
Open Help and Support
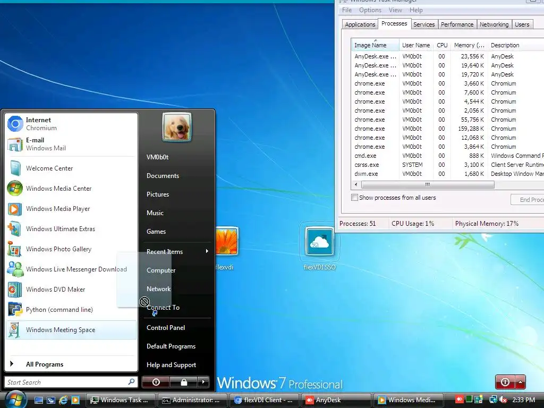coord(176,364)
